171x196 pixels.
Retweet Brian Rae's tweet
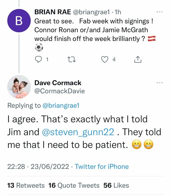point(71,60)
